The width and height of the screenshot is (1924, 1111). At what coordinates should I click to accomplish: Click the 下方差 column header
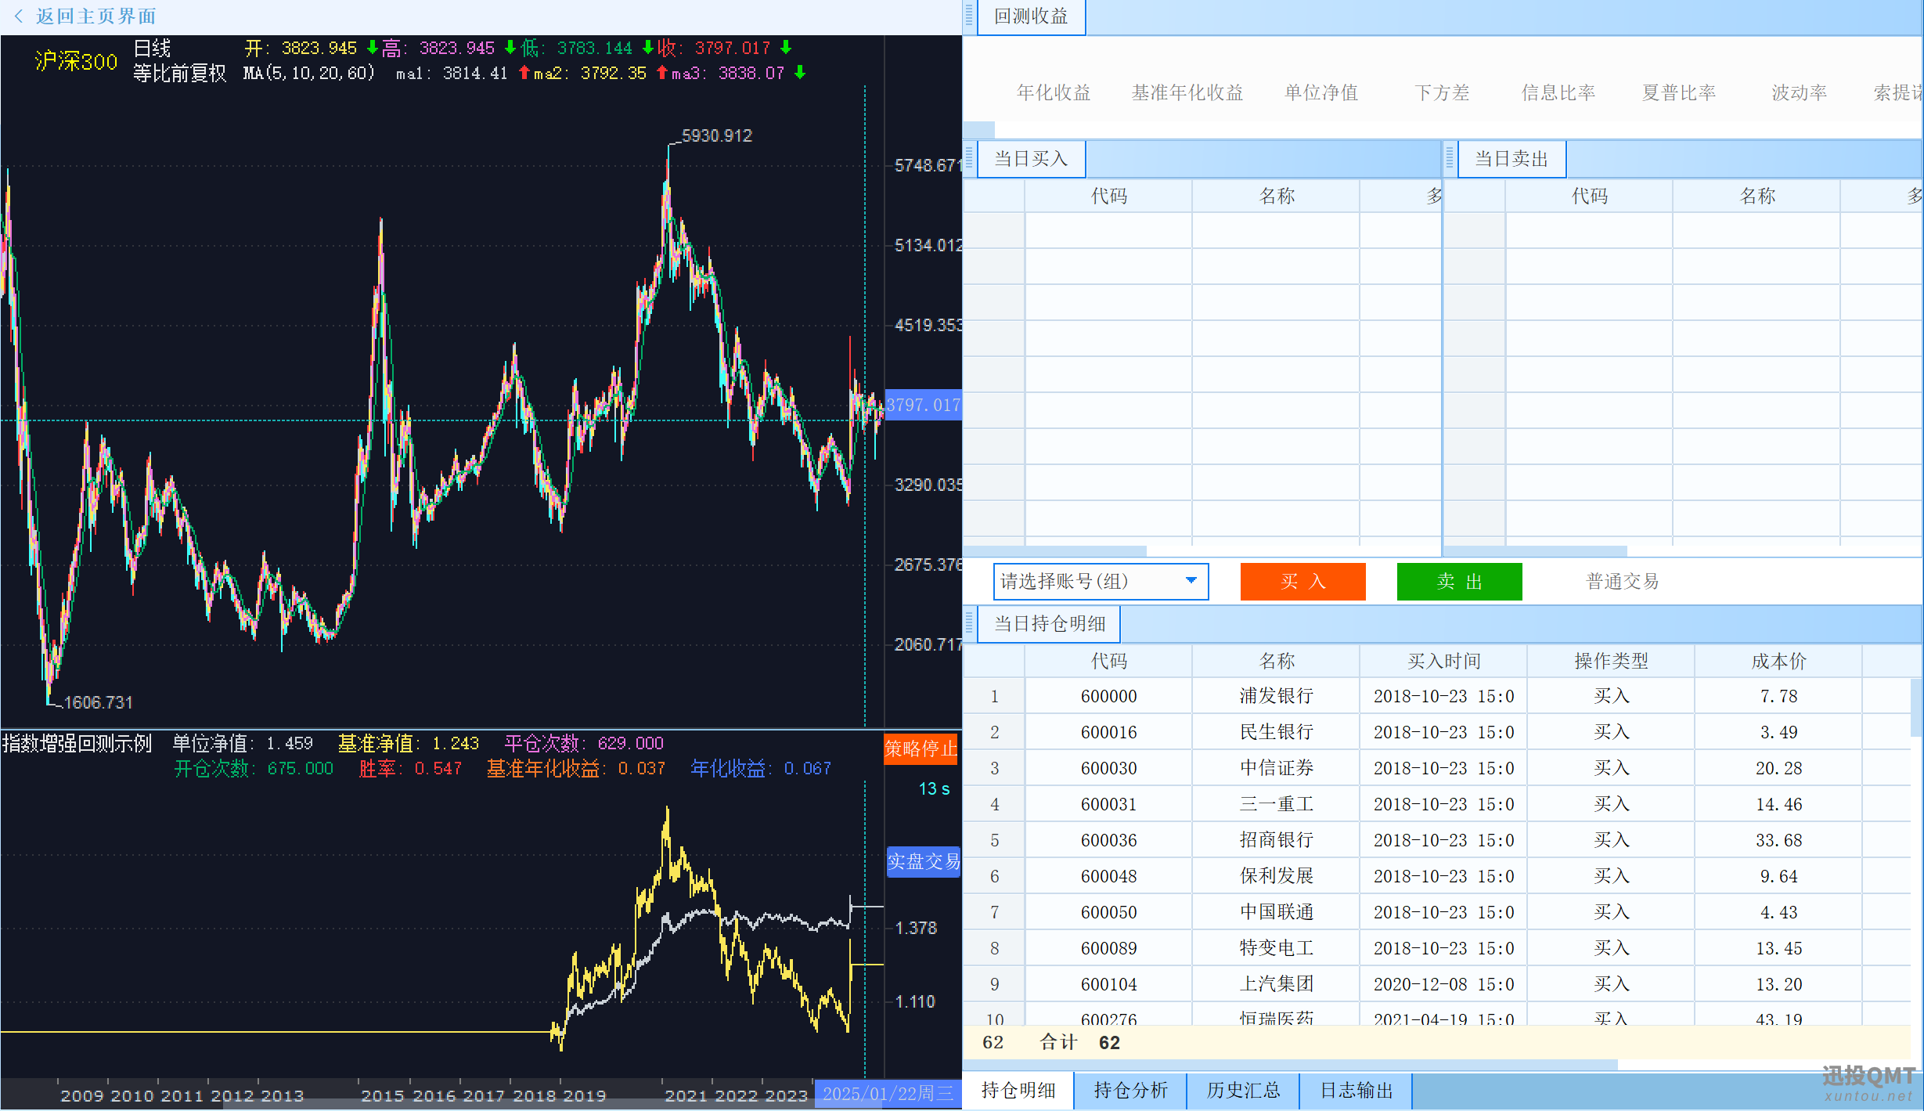[1442, 93]
